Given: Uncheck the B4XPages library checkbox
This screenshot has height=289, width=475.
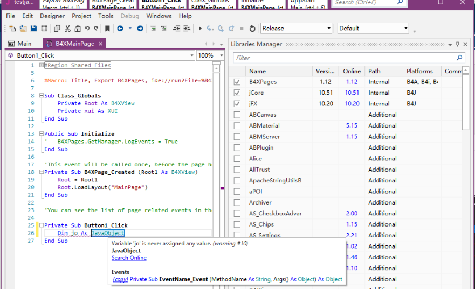Looking at the screenshot, I should coord(237,82).
